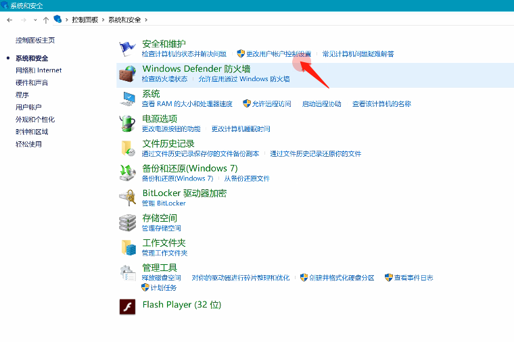514x342 pixels.
Task: Go up one level with up arrow
Action: tap(46, 20)
